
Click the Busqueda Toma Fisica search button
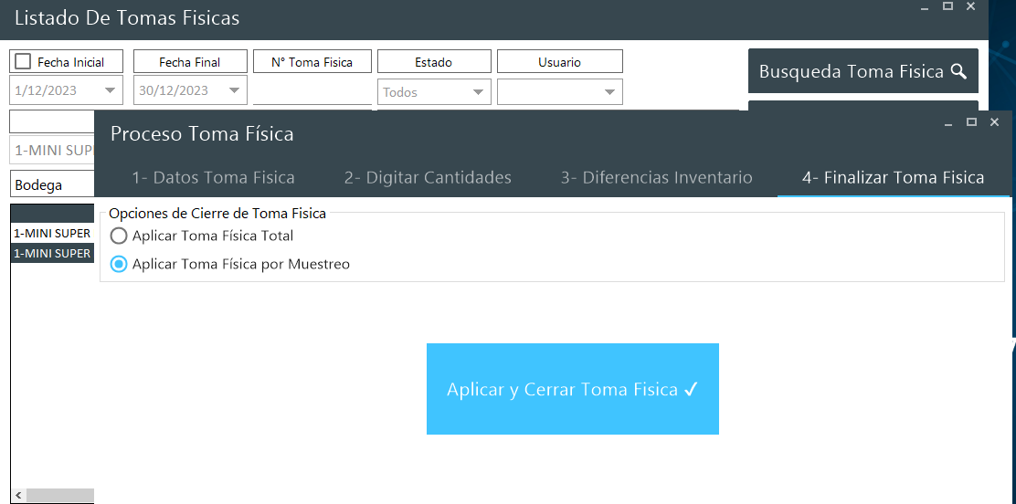point(863,71)
